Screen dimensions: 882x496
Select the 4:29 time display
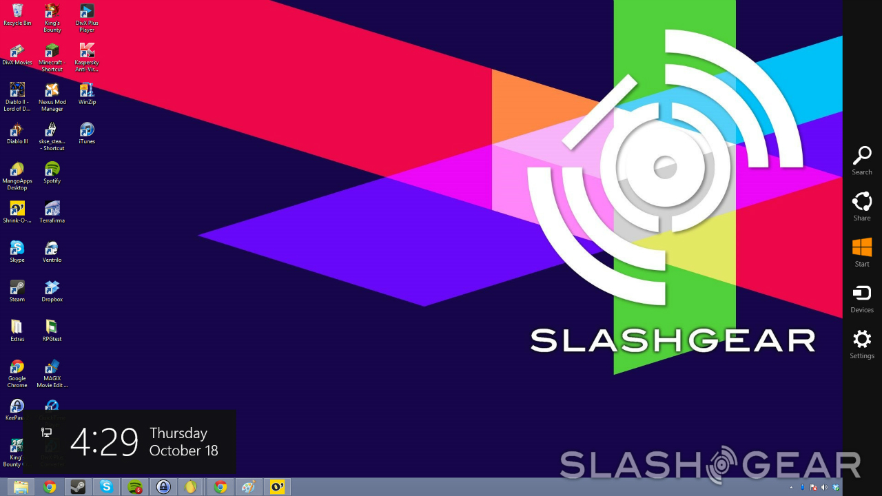(104, 442)
